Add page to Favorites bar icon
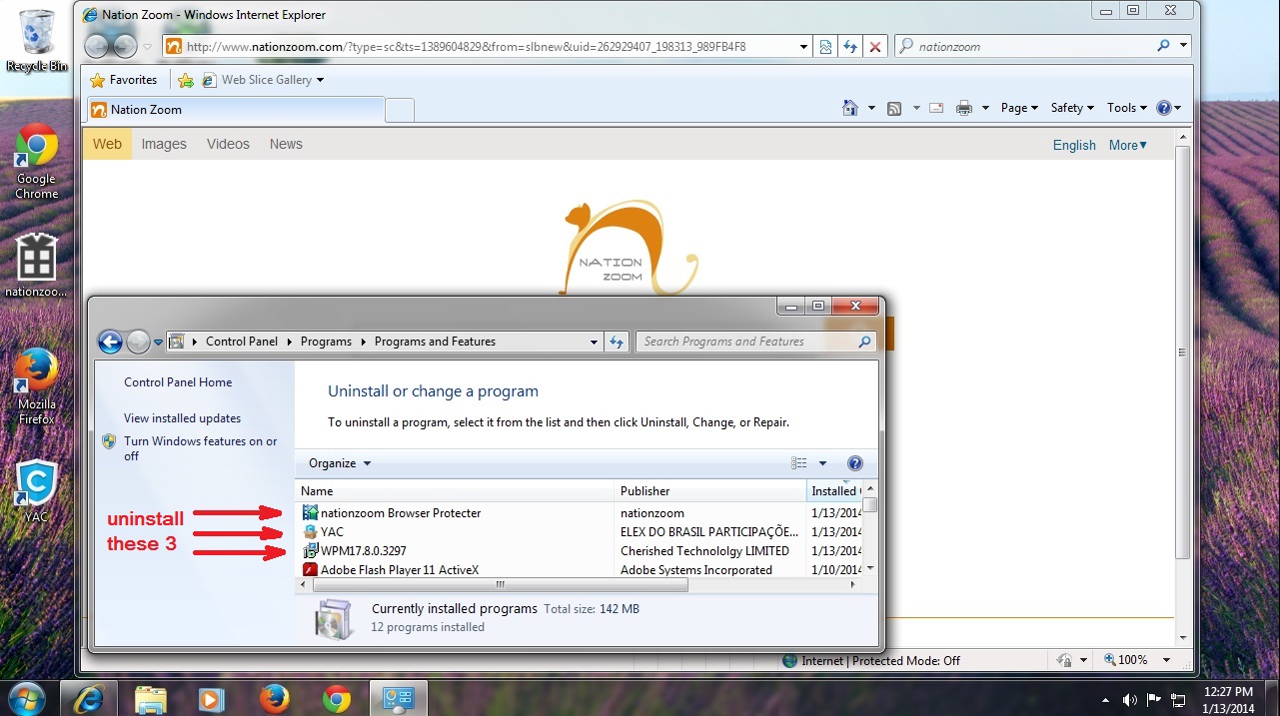Viewport: 1280px width, 716px height. [x=185, y=80]
